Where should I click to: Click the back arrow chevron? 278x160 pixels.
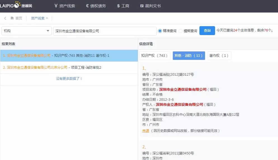5,18
